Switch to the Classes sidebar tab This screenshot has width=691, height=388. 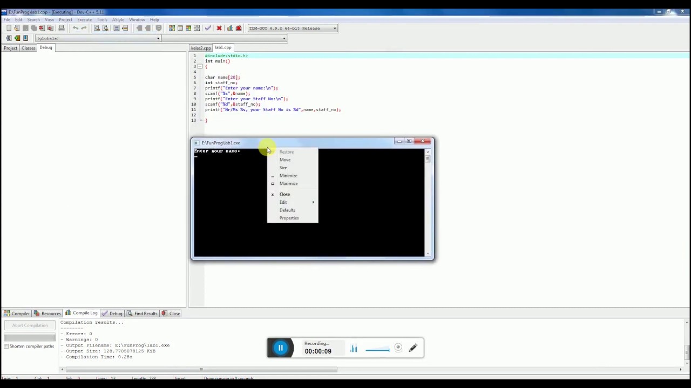point(28,48)
